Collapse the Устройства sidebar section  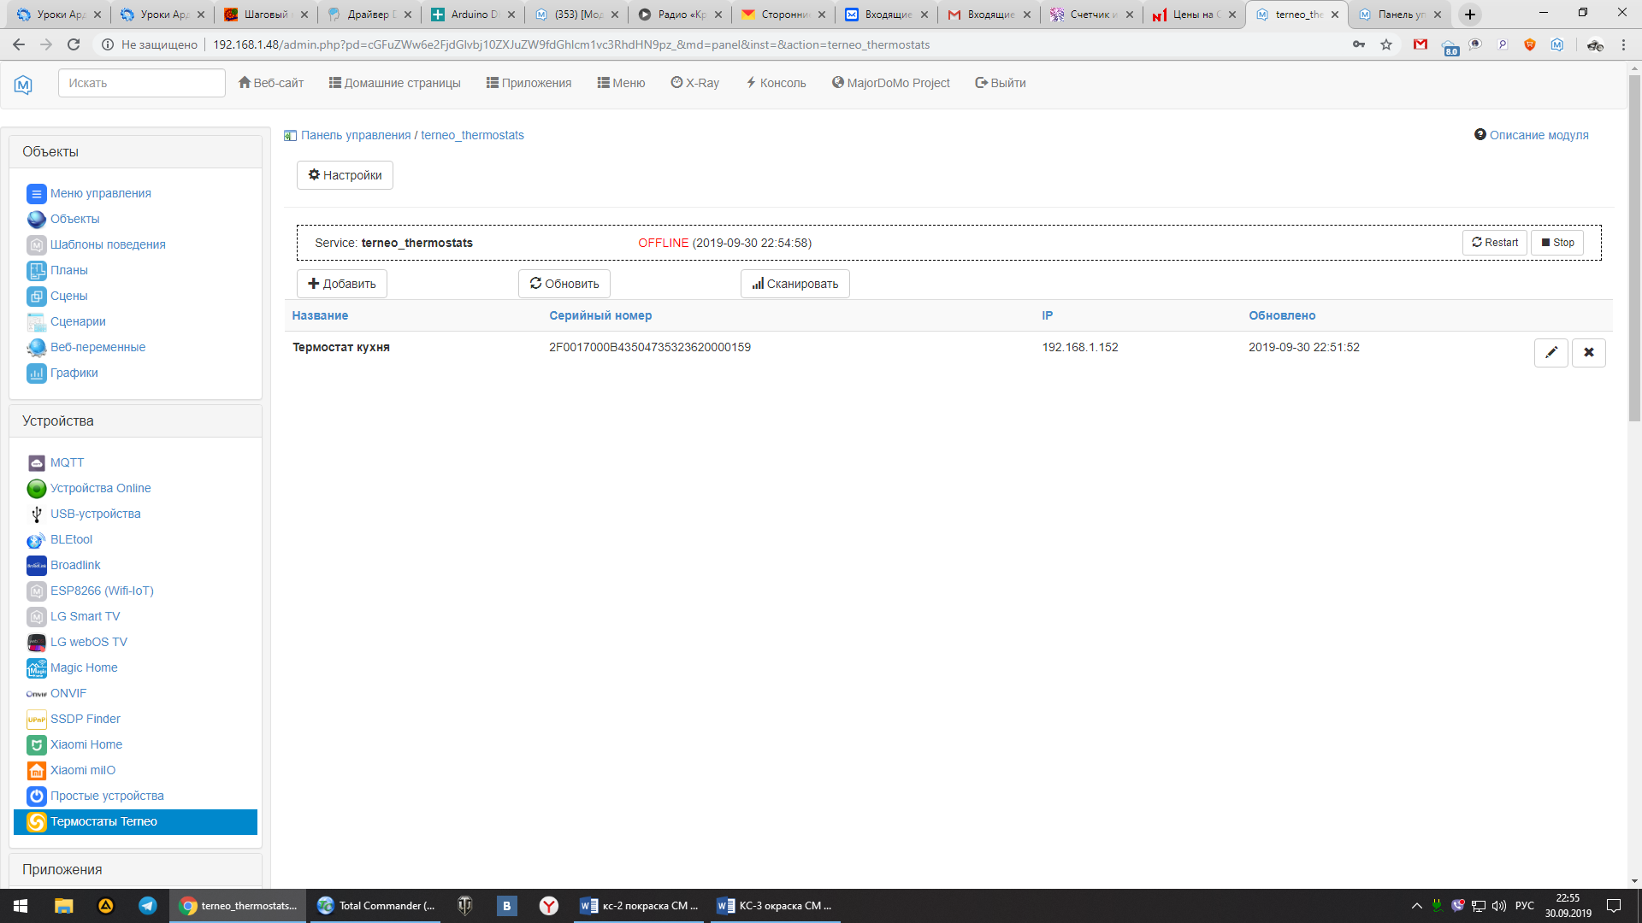[x=58, y=420]
